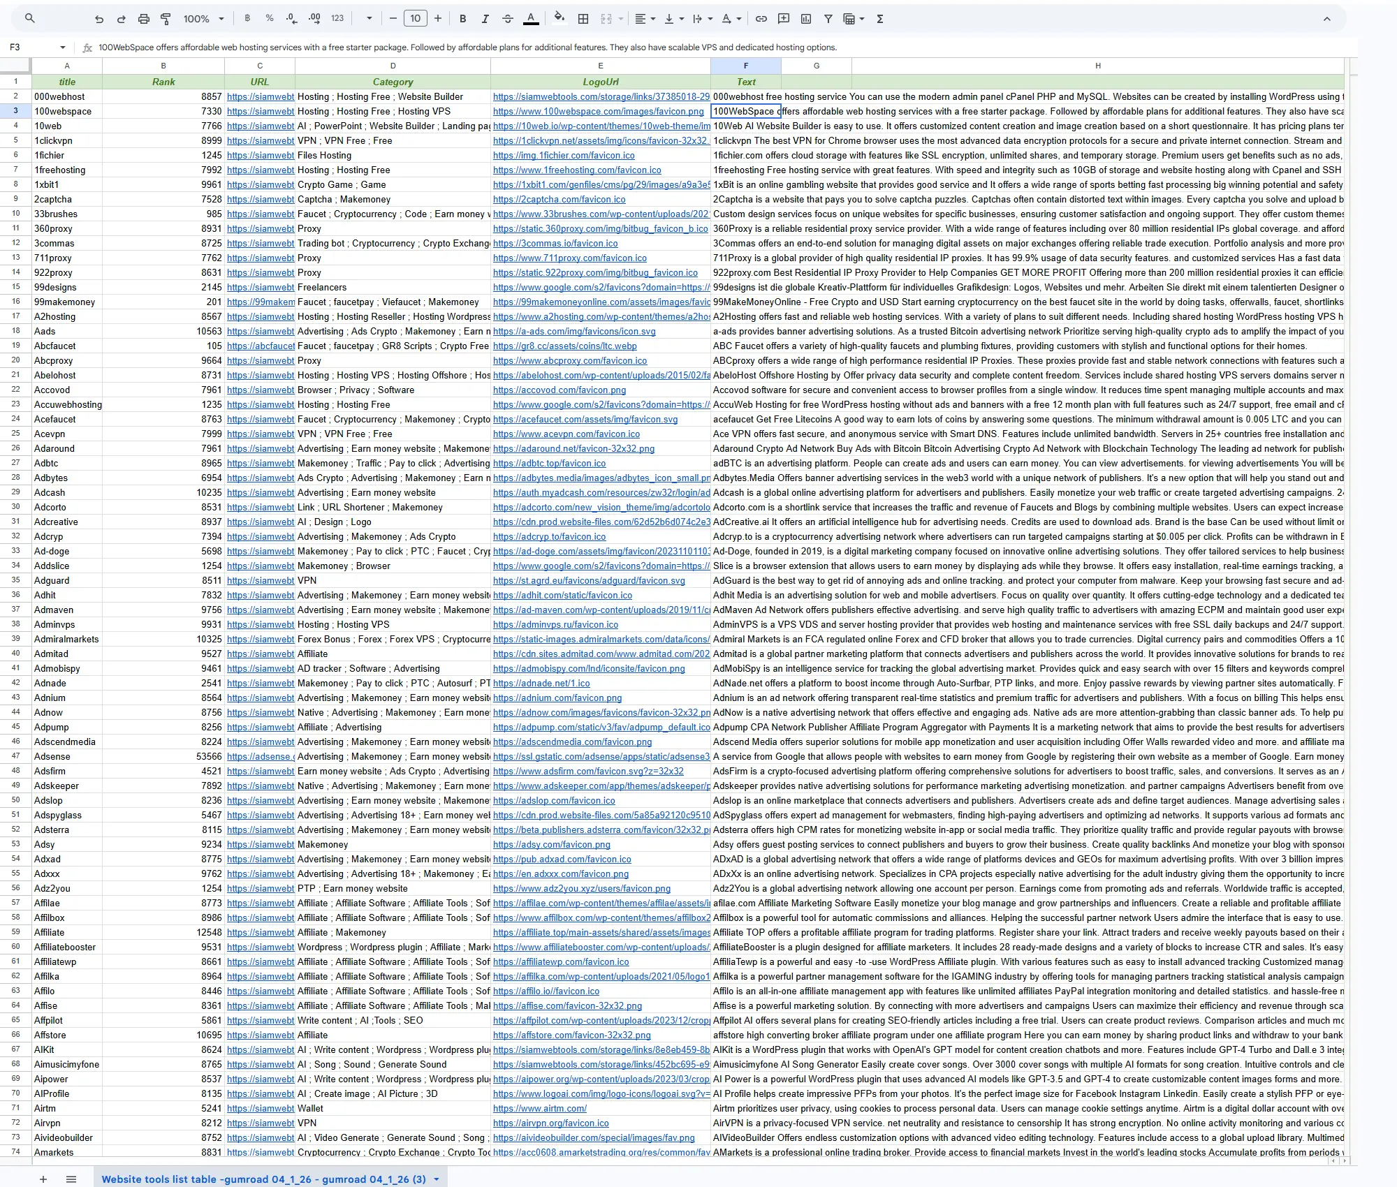Toggle bold formatting
This screenshot has height=1187, width=1397.
[462, 19]
